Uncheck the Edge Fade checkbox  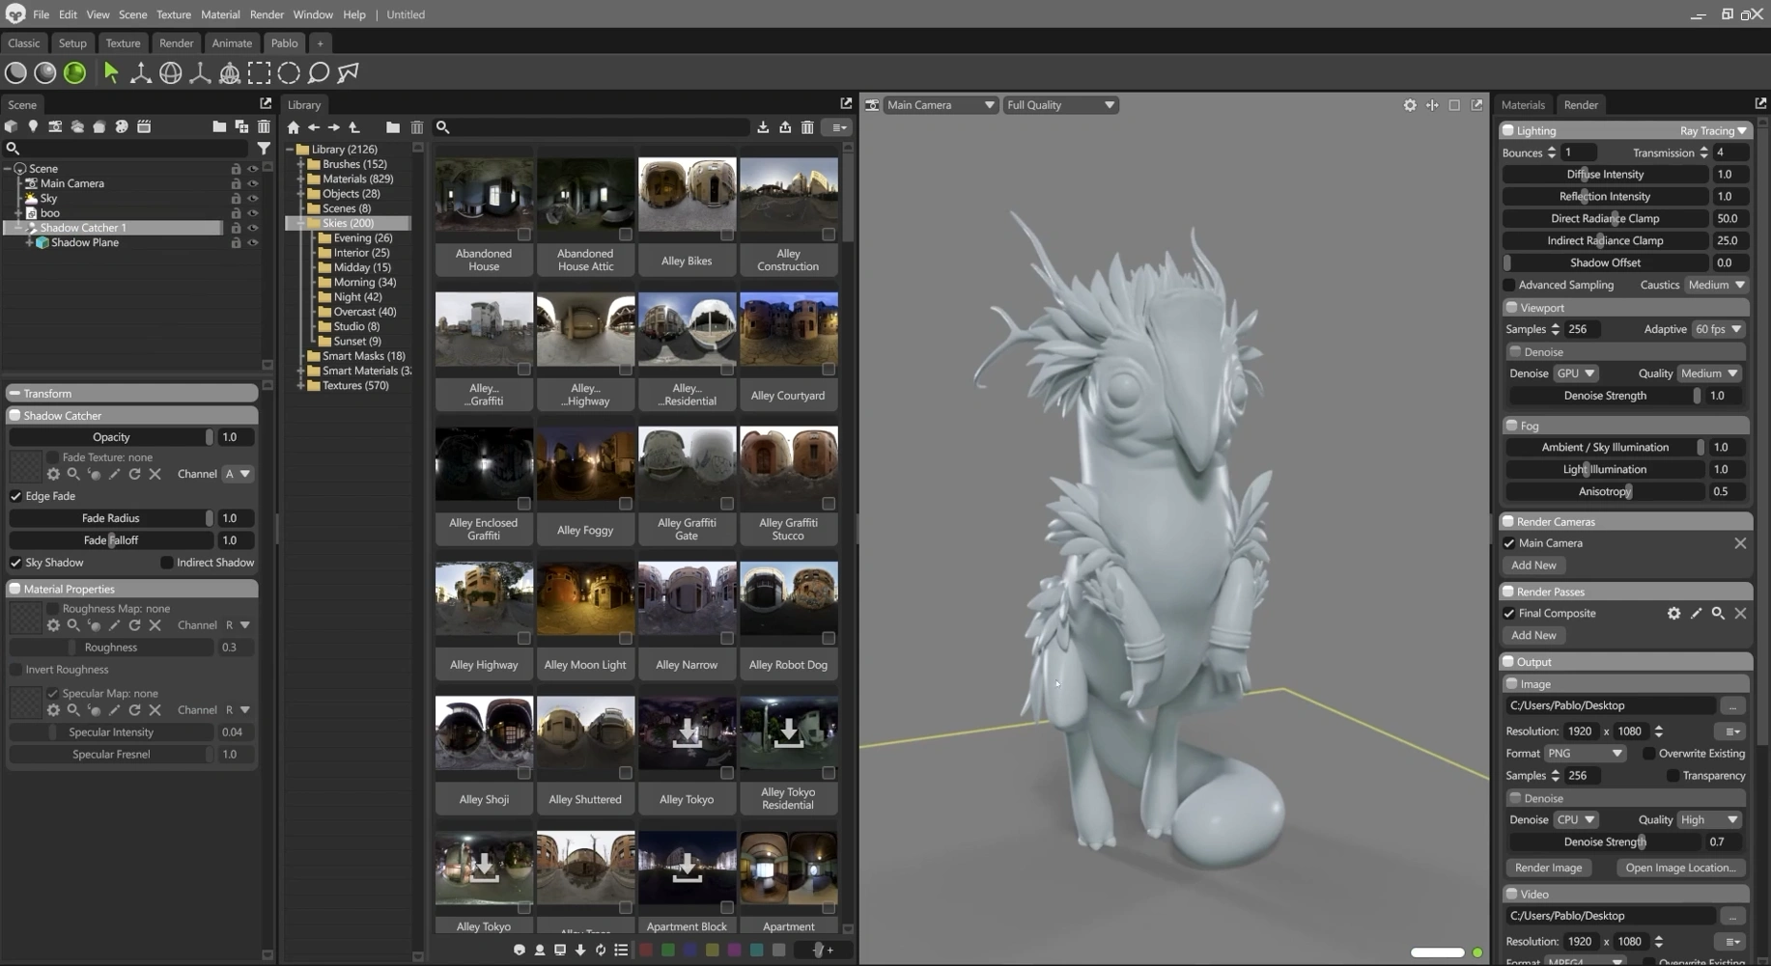16,496
